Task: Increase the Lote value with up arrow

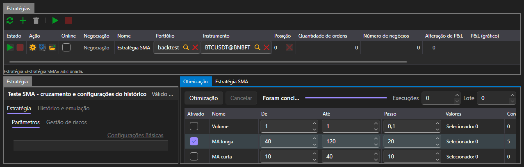Action: tap(512, 96)
